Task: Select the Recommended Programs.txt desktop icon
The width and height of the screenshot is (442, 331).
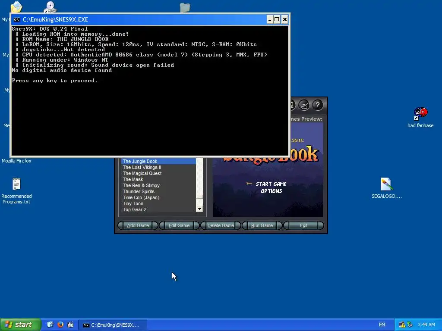Action: [x=16, y=184]
